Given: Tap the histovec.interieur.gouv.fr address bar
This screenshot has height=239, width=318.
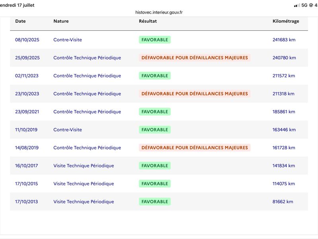Looking at the screenshot, I should 159,12.
